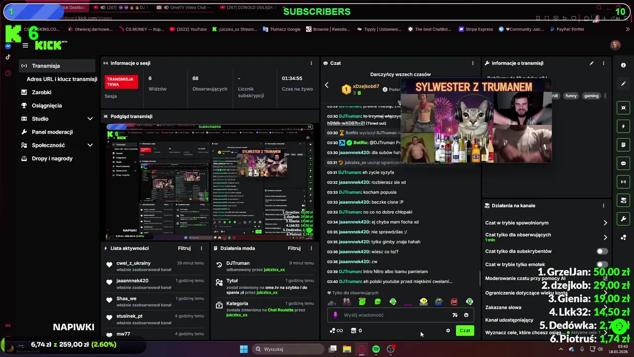Click the Pepe emote in quick bar

tap(439, 301)
